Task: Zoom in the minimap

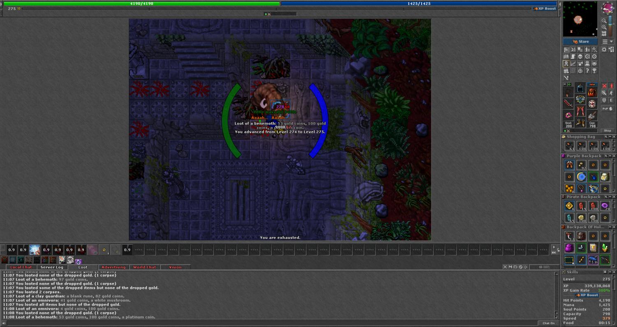Action: (604, 27)
